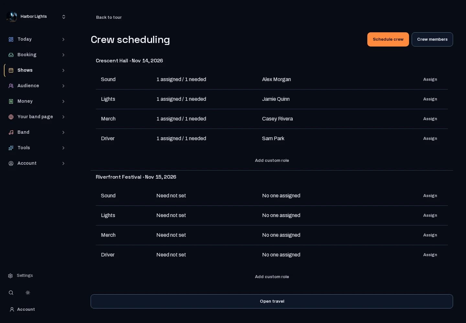
Task: Expand the Money section chevron
Action: click(x=63, y=101)
